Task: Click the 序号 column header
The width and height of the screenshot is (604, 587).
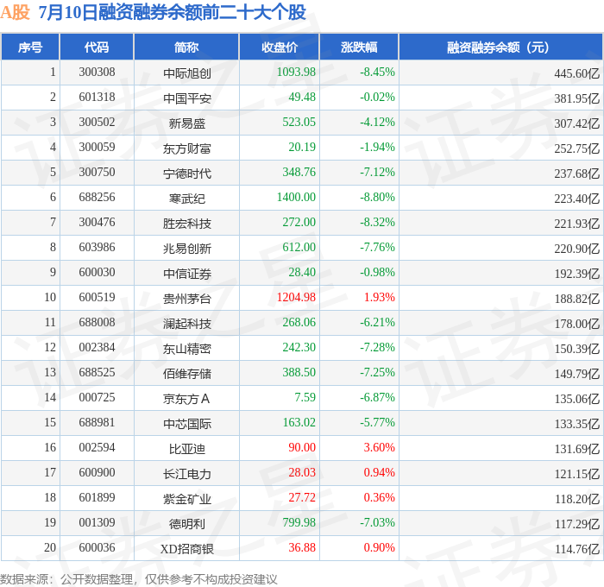Action: coord(30,47)
